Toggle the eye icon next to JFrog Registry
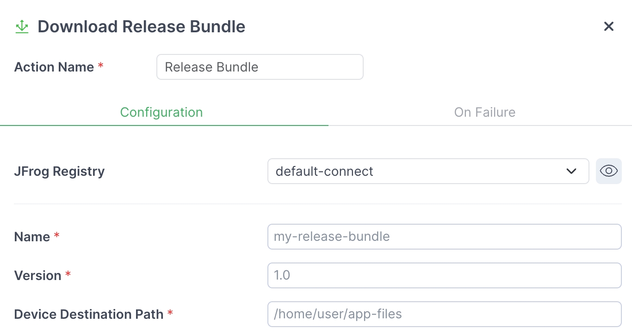 608,171
